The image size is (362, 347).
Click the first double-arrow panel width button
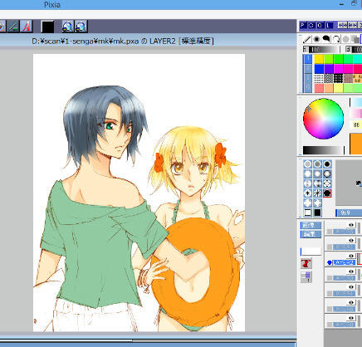click(342, 26)
